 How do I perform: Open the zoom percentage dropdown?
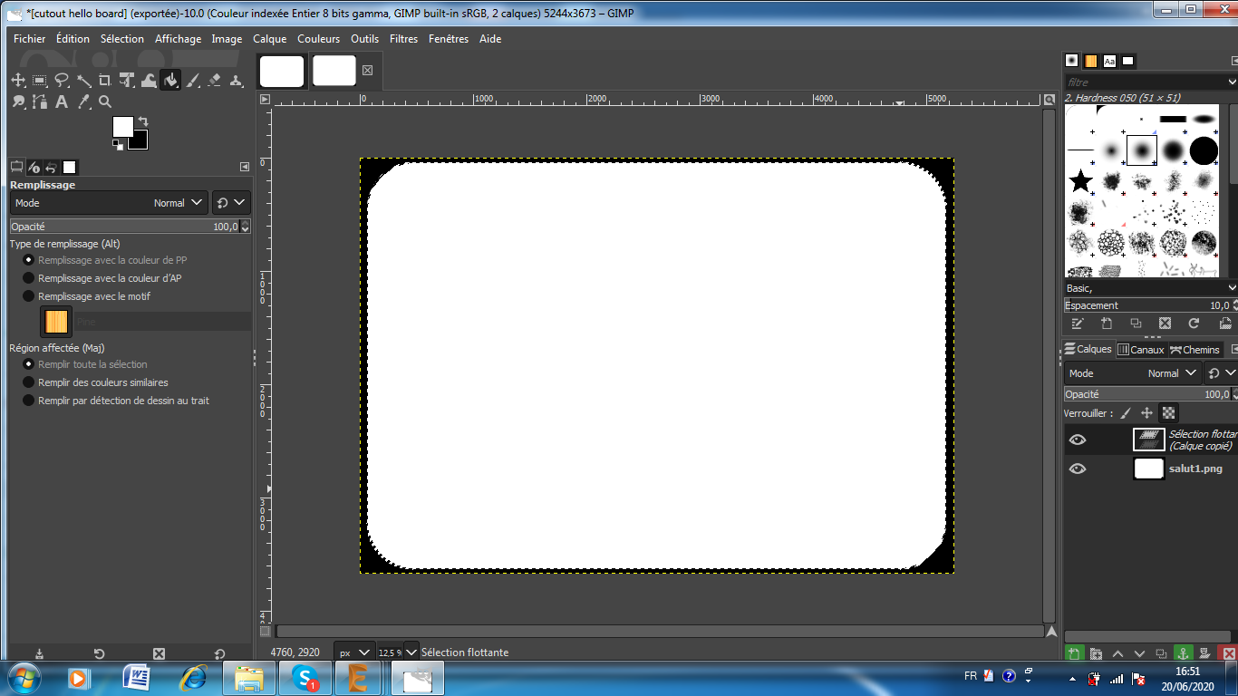coord(411,652)
